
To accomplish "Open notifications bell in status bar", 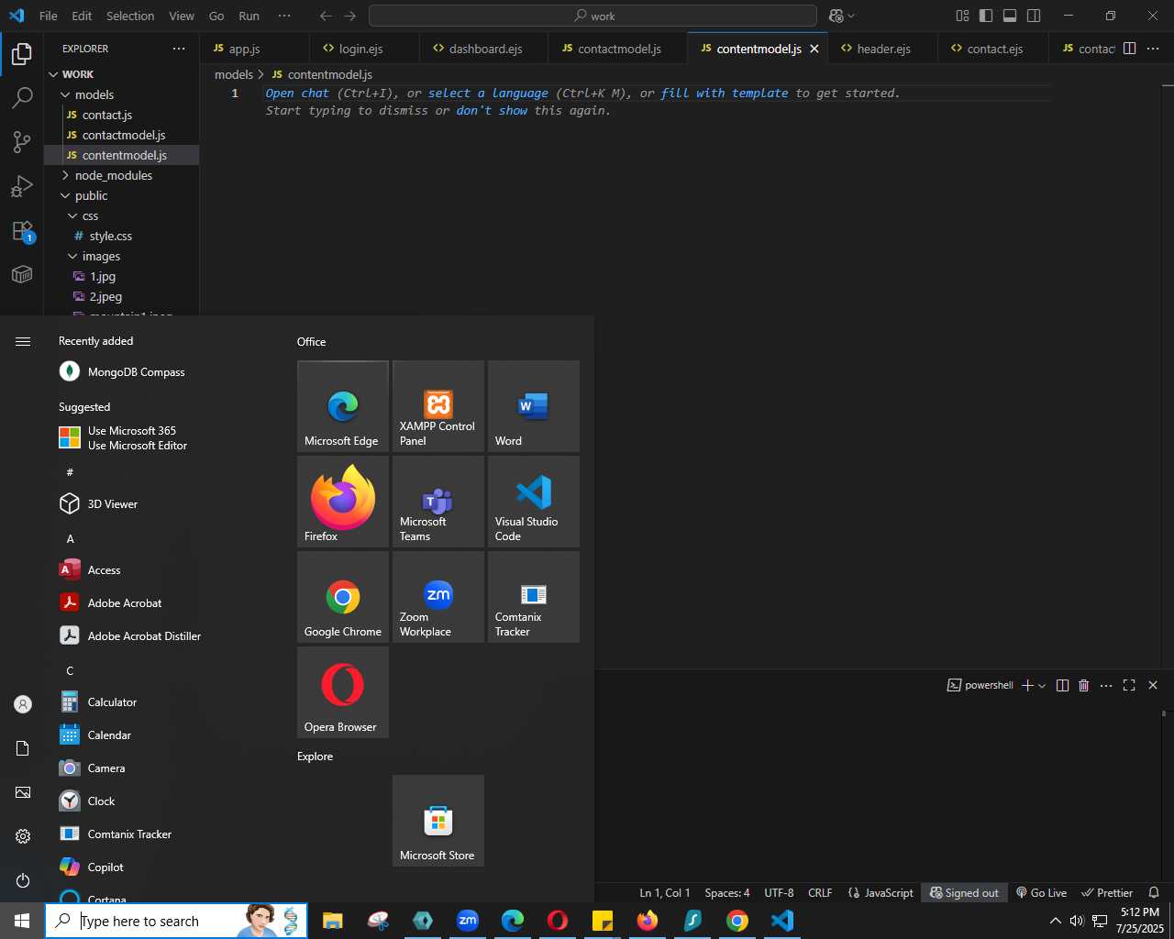I will point(1154,892).
